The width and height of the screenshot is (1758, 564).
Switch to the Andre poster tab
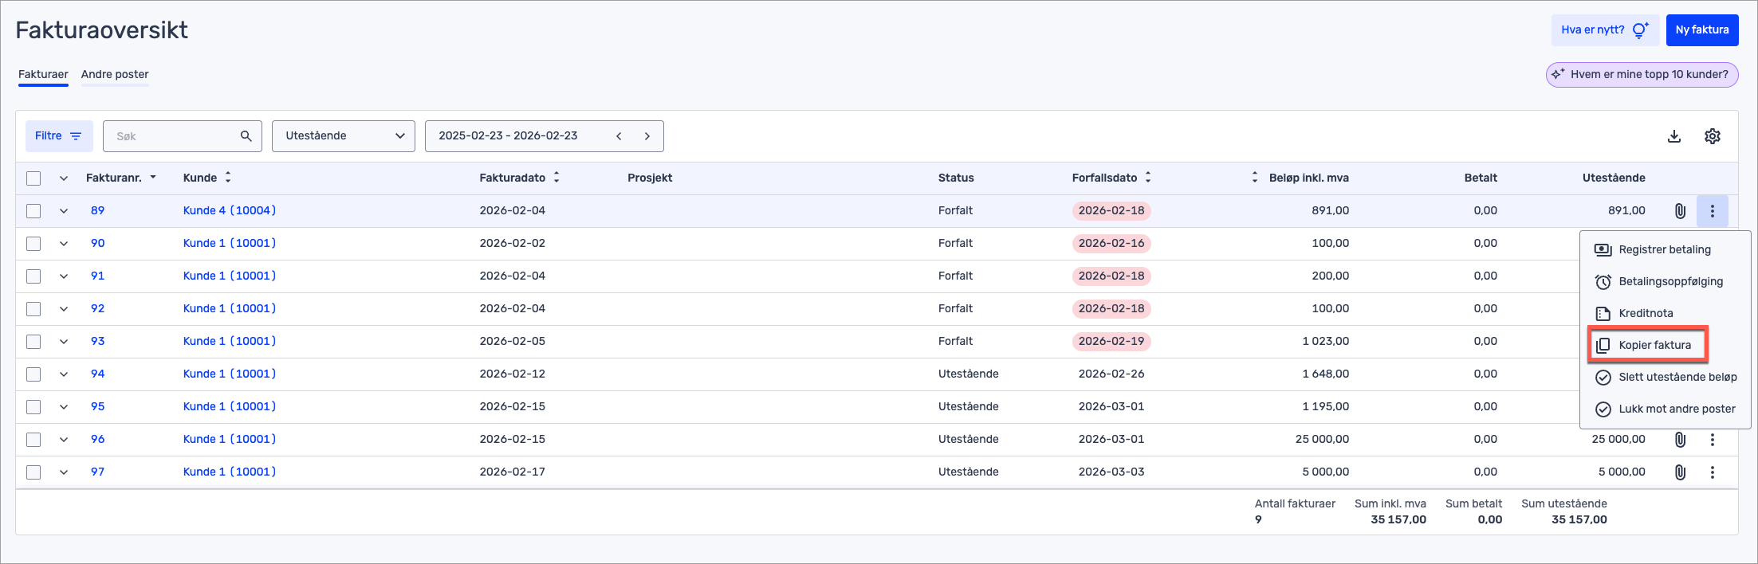coord(115,74)
